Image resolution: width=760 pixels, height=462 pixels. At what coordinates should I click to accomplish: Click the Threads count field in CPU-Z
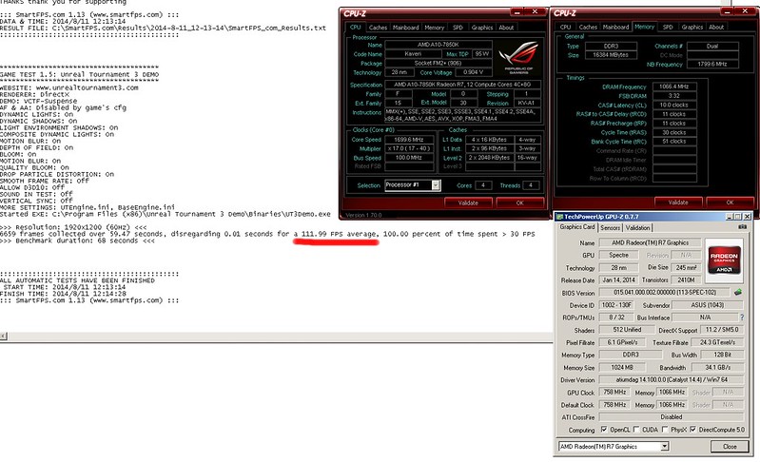[x=531, y=185]
